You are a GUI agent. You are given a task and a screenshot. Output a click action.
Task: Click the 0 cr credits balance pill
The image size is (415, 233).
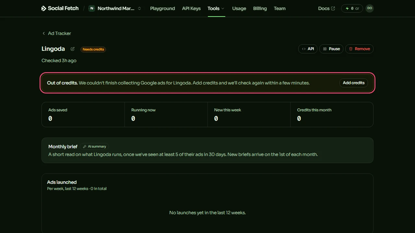click(352, 8)
